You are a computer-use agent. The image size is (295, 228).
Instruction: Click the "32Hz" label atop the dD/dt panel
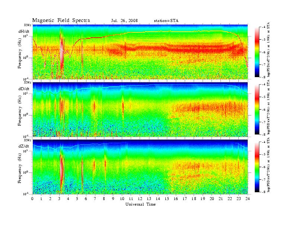(28, 82)
